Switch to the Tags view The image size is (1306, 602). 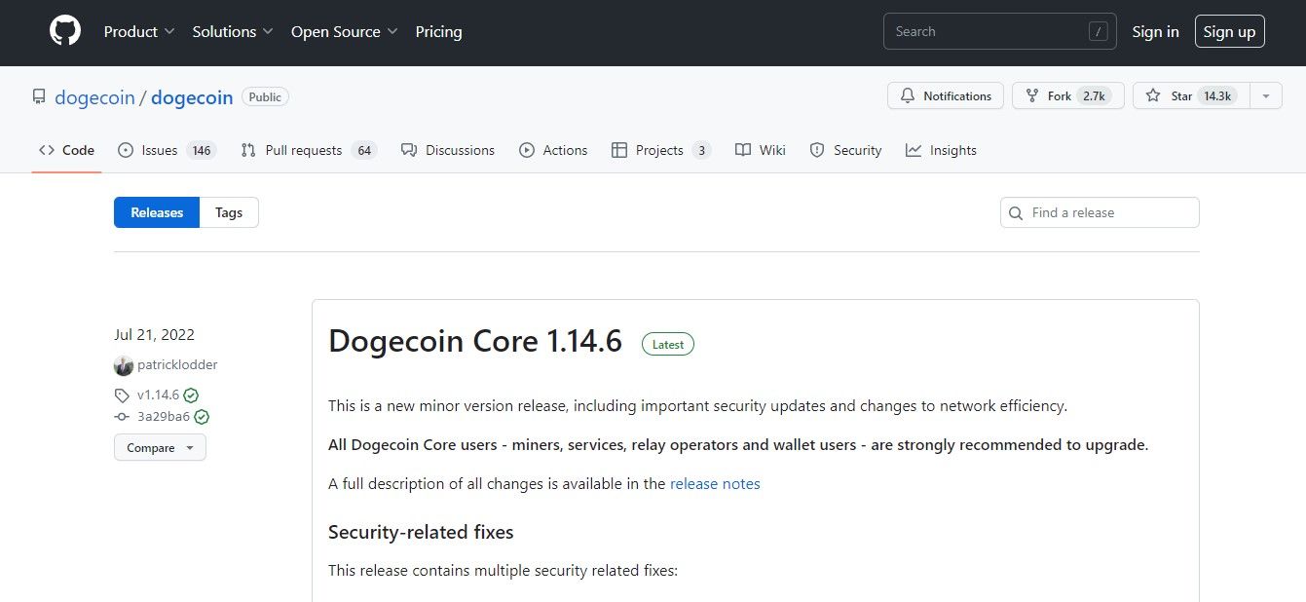coord(229,212)
